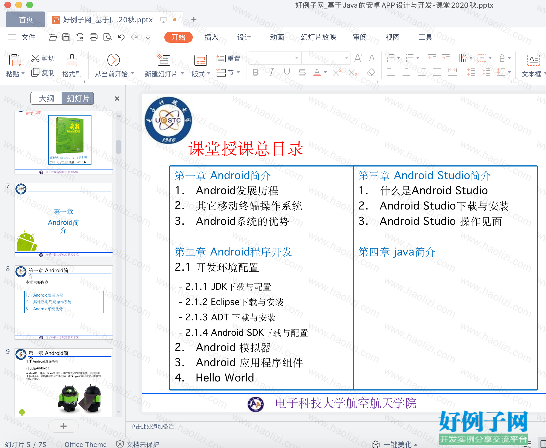Activate the Format Painter brush

pos(72,60)
